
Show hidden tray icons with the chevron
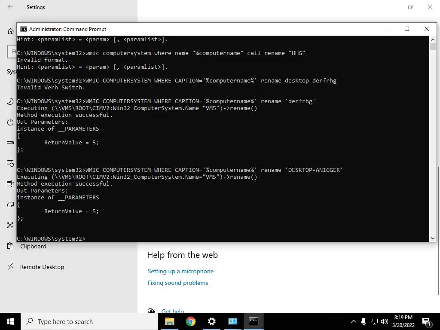[x=354, y=321]
